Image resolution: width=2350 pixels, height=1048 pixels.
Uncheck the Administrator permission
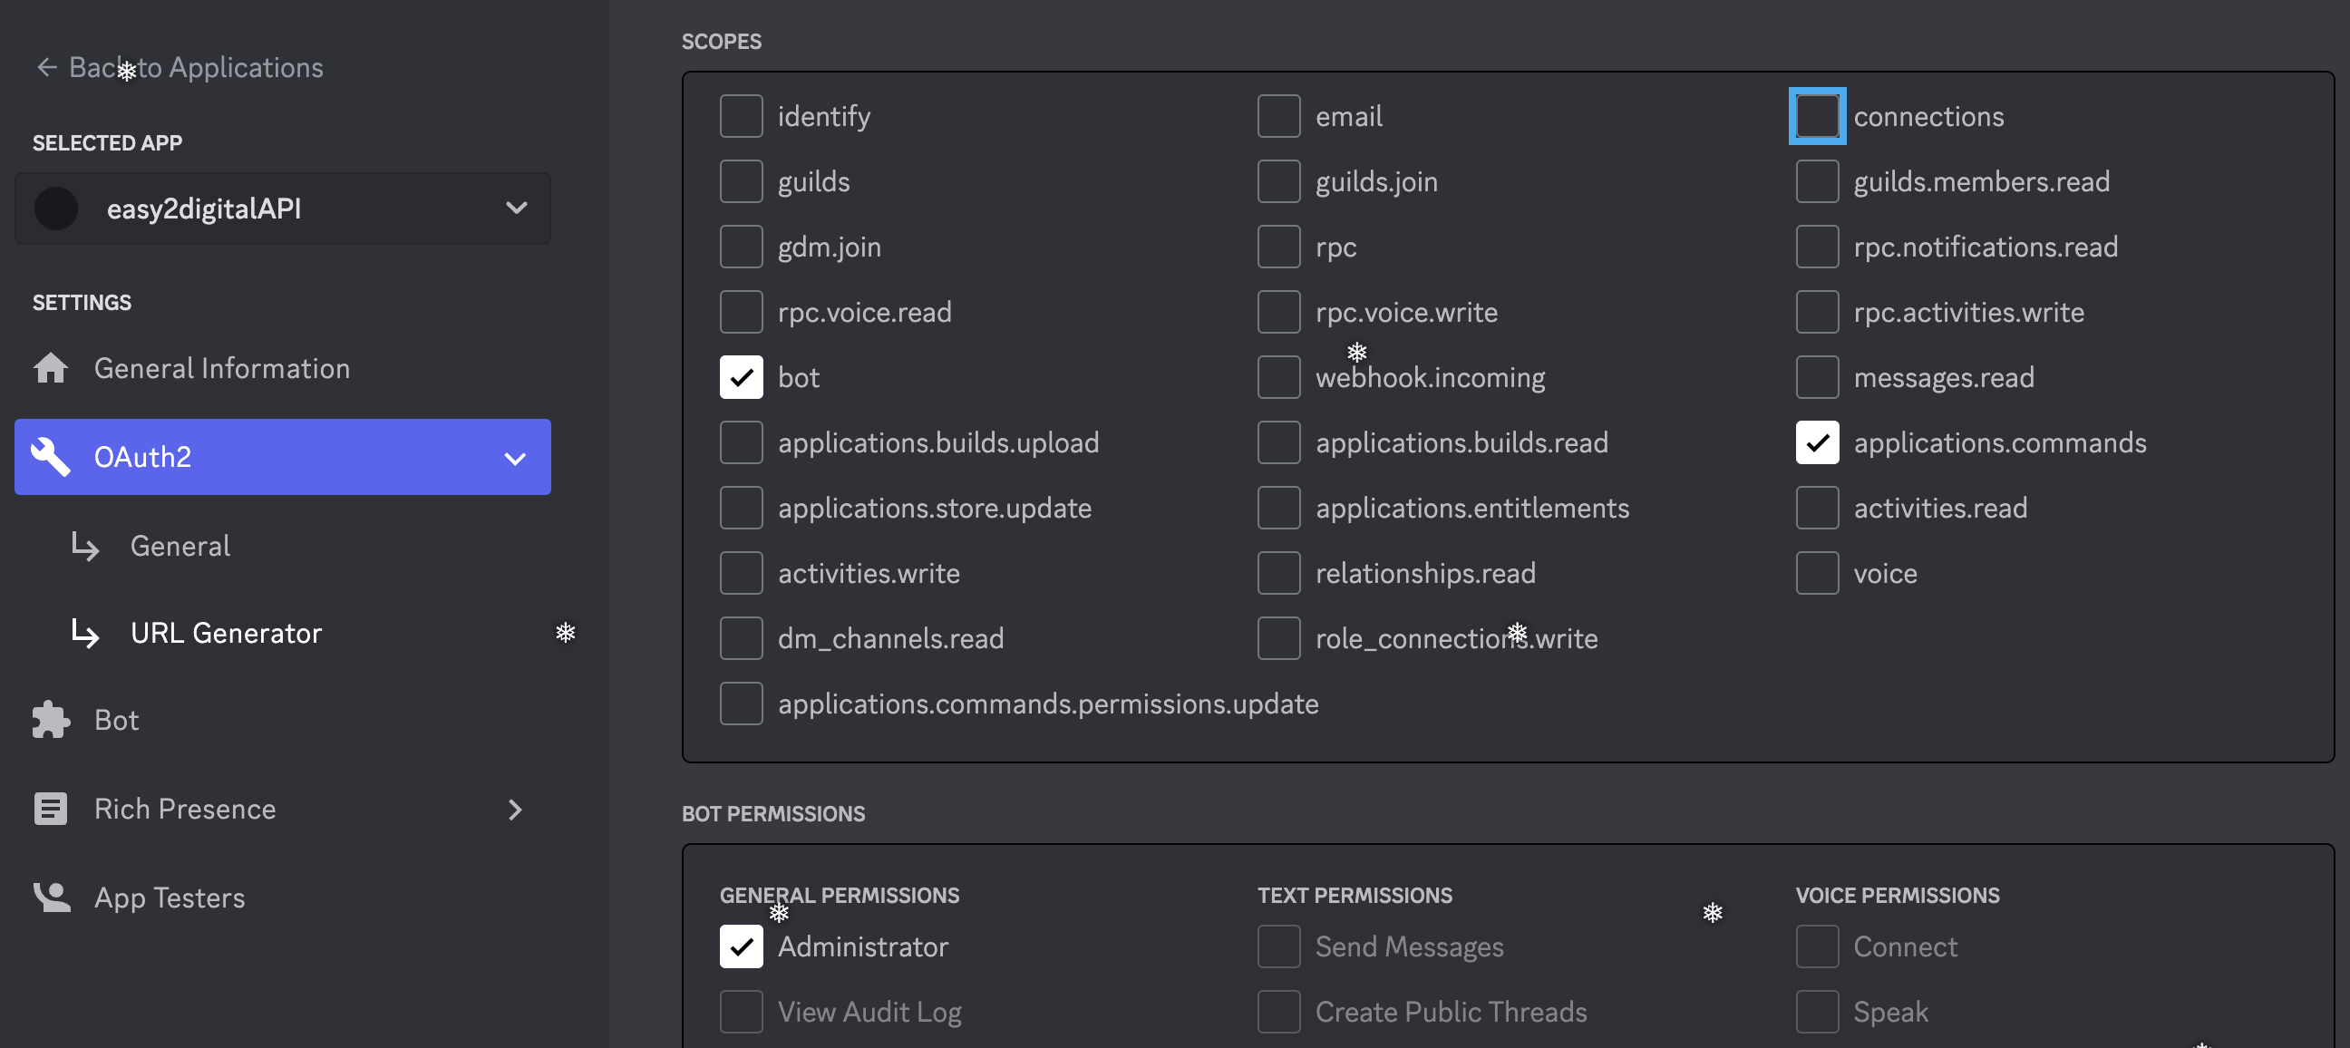coord(741,946)
